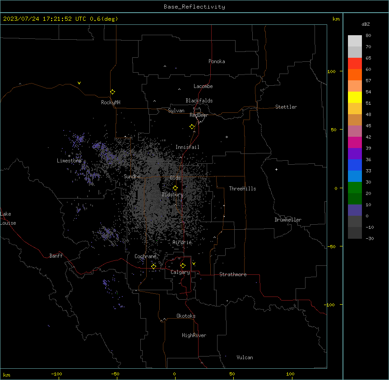Viewport: 389px width, 380px height.
Task: Click the Blackfalds city label
Action: coord(199,101)
